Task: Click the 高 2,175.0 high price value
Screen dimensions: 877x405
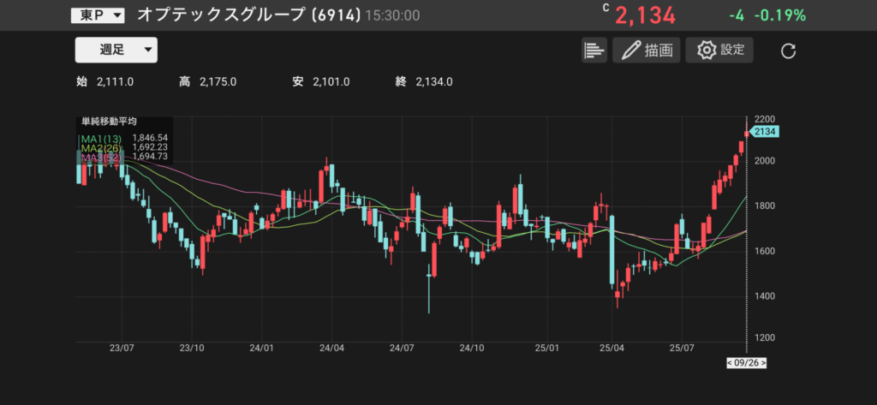Action: [218, 82]
